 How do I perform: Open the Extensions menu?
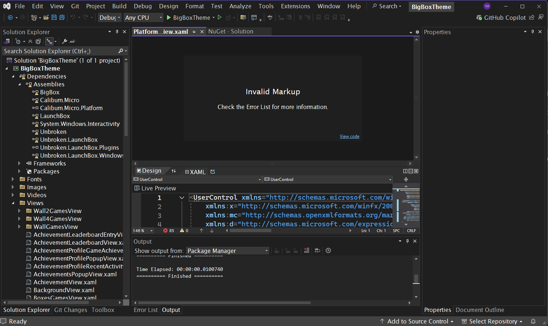coord(295,6)
